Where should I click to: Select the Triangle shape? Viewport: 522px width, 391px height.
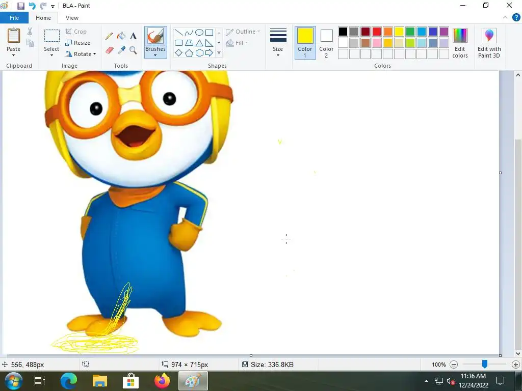[199, 43]
